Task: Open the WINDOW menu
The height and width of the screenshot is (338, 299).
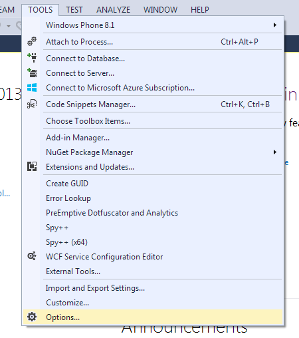Action: tap(160, 10)
